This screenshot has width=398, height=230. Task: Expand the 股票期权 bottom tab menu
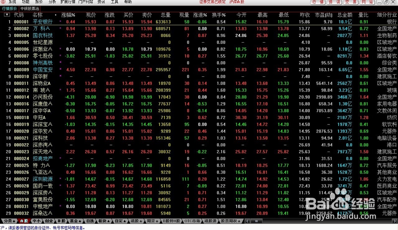(x=230, y=221)
